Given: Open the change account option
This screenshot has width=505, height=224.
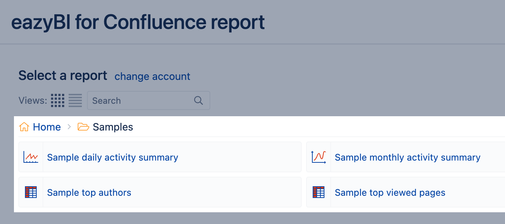Looking at the screenshot, I should click(152, 77).
